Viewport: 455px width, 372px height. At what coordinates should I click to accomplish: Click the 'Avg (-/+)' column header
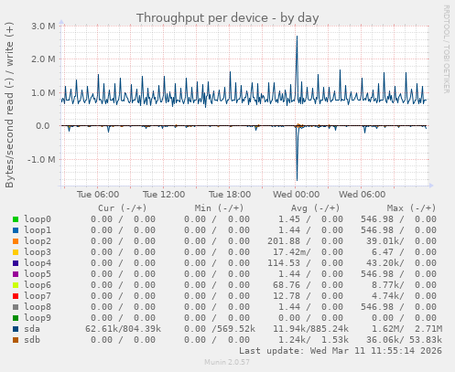315,208
